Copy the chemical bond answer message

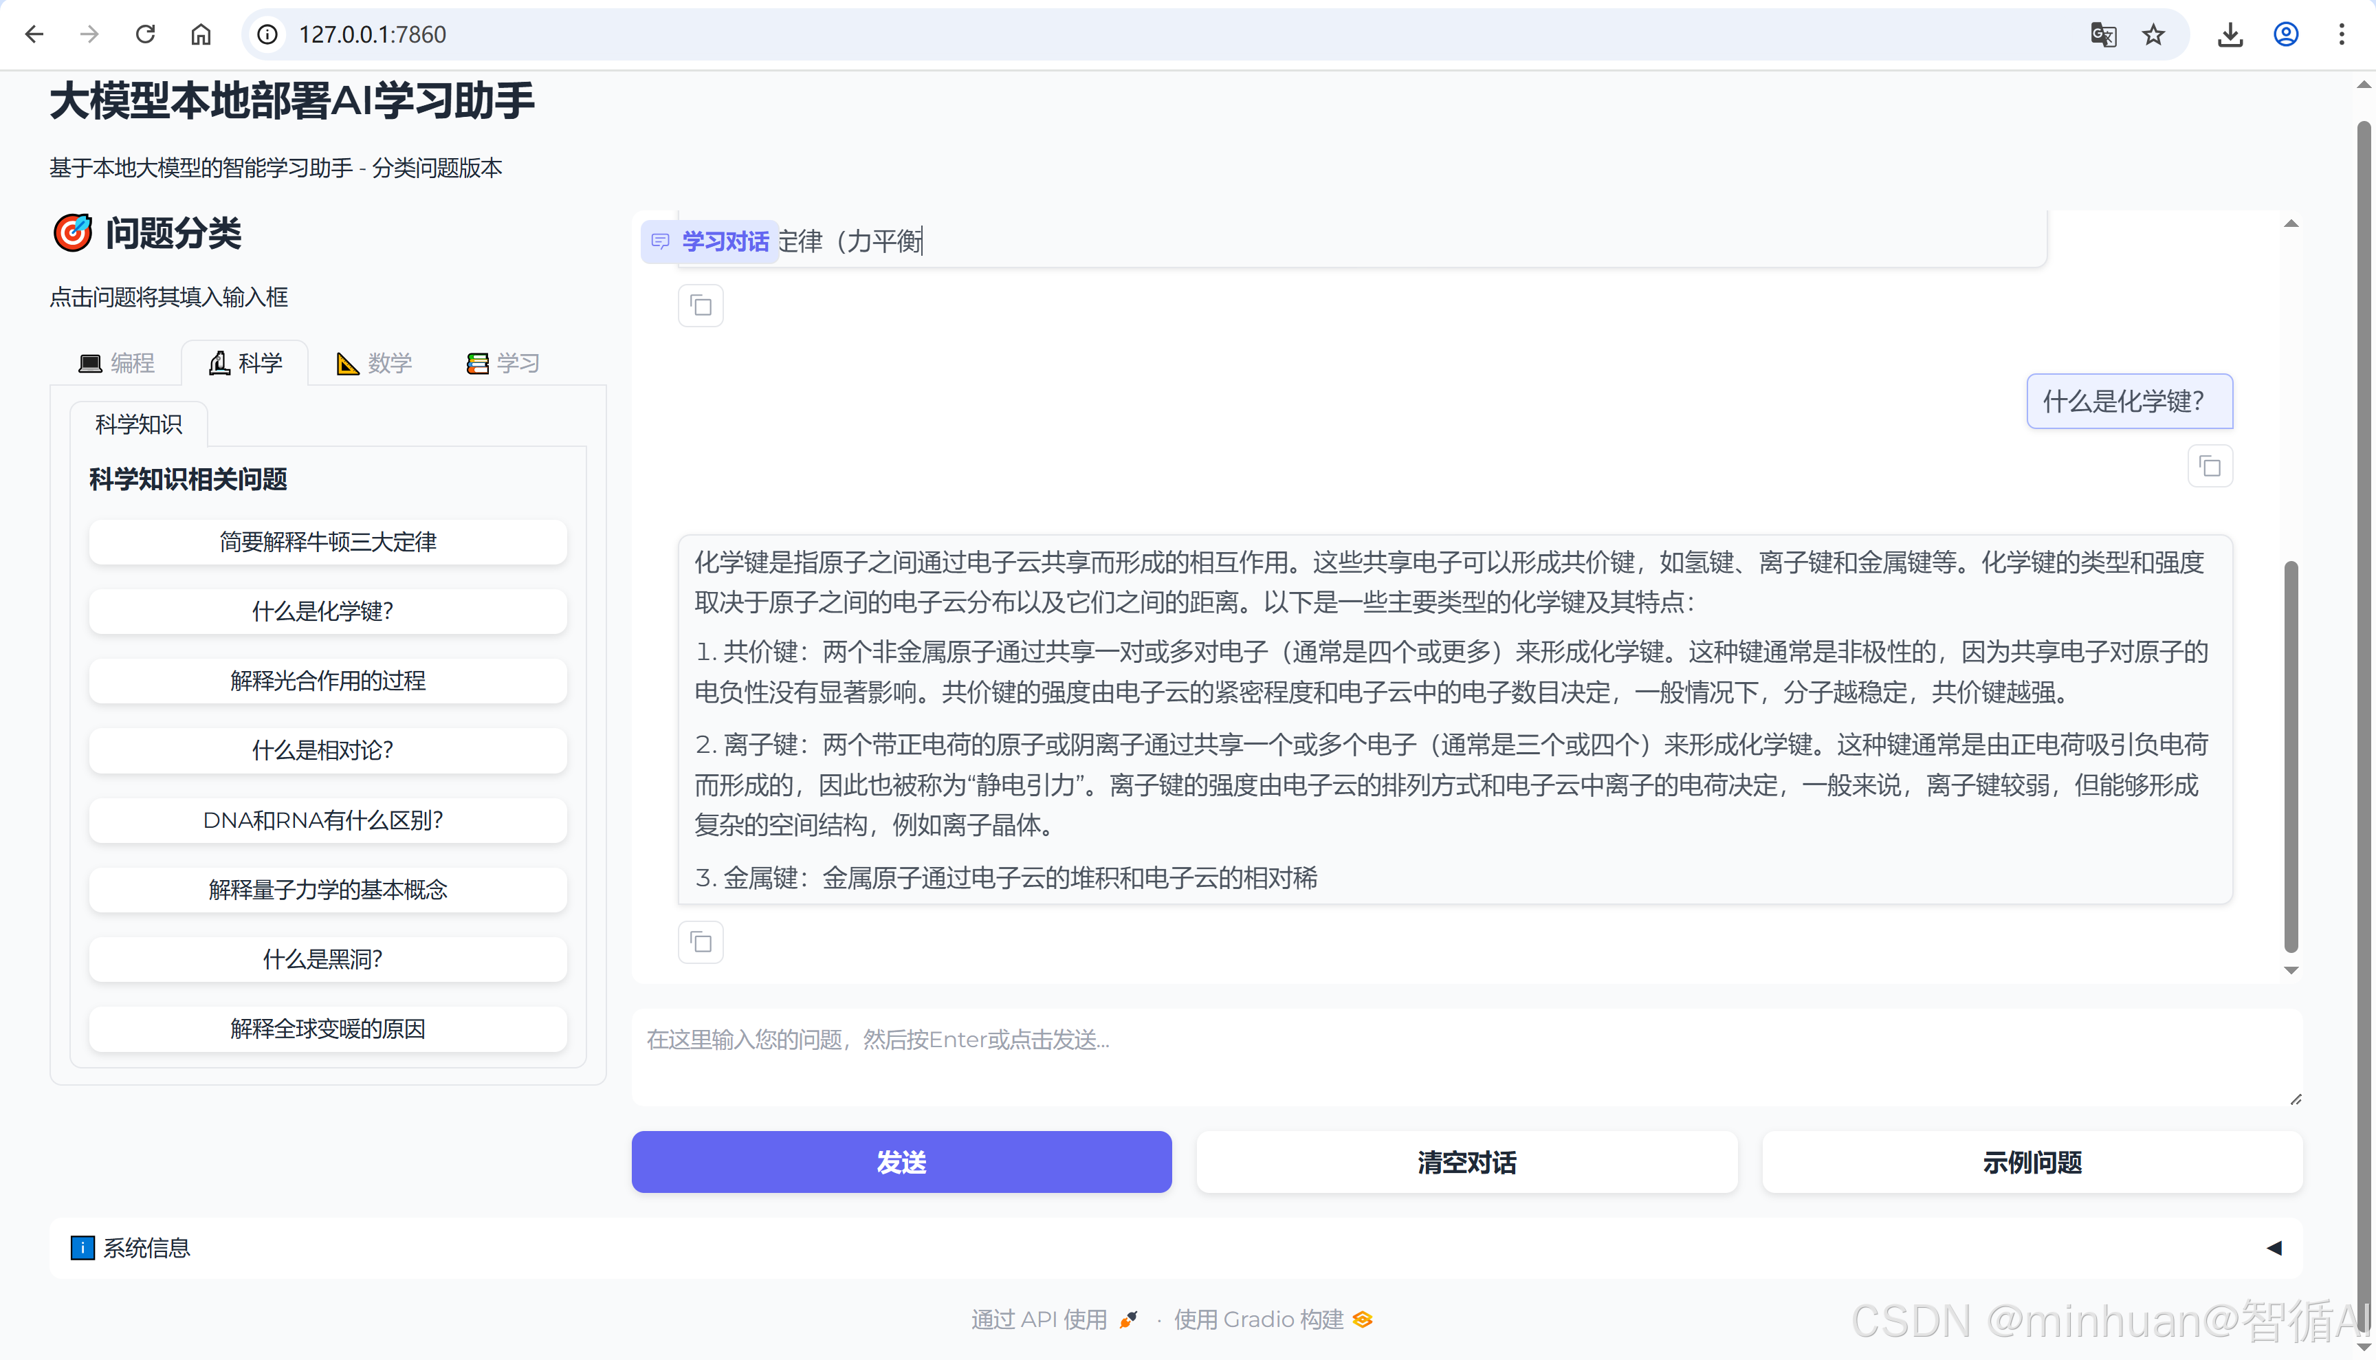click(x=701, y=943)
